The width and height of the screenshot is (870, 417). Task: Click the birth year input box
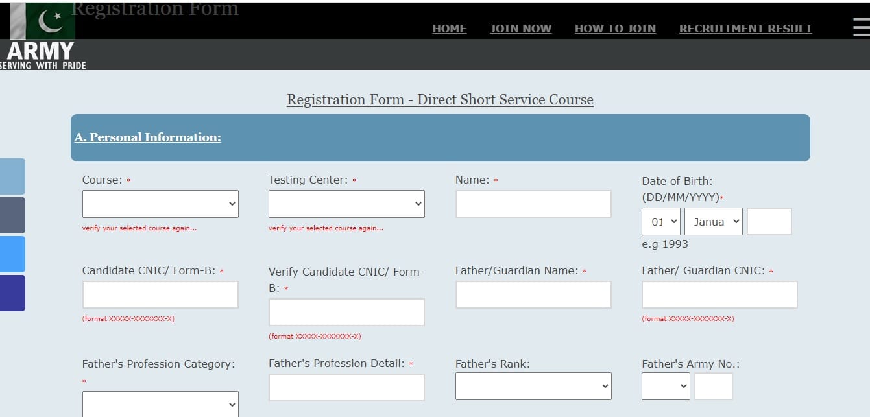[769, 221]
